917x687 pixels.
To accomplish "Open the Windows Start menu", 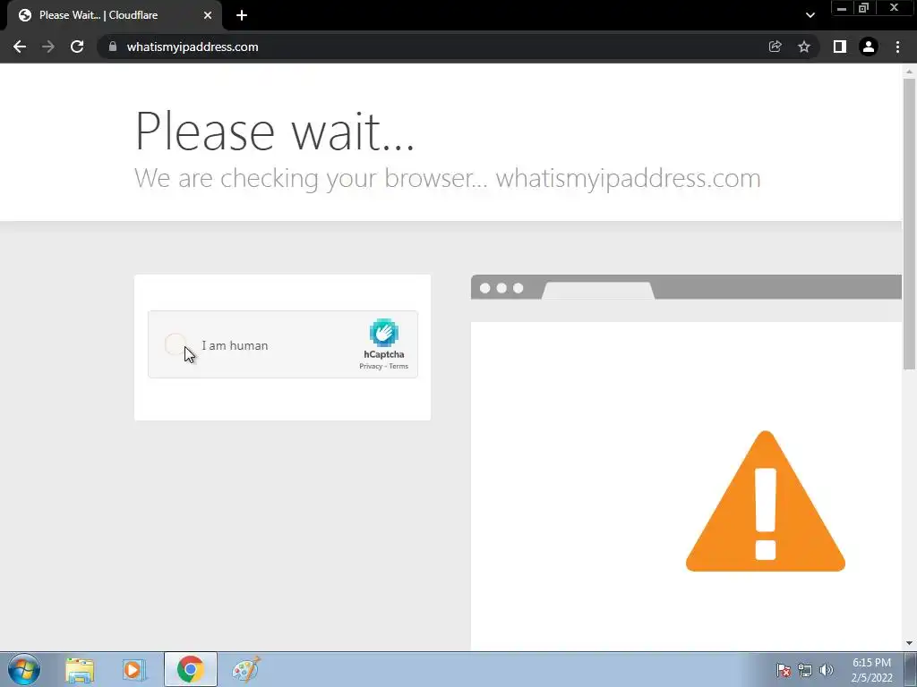I will [24, 669].
